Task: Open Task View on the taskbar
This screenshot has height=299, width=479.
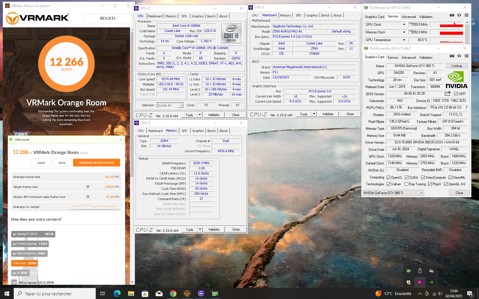Action: click(103, 294)
